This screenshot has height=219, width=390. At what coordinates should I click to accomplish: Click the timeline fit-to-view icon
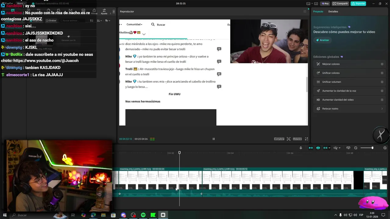click(x=348, y=148)
